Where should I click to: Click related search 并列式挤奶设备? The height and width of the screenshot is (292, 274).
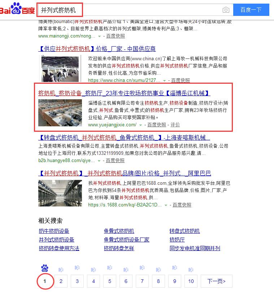tap(57, 240)
